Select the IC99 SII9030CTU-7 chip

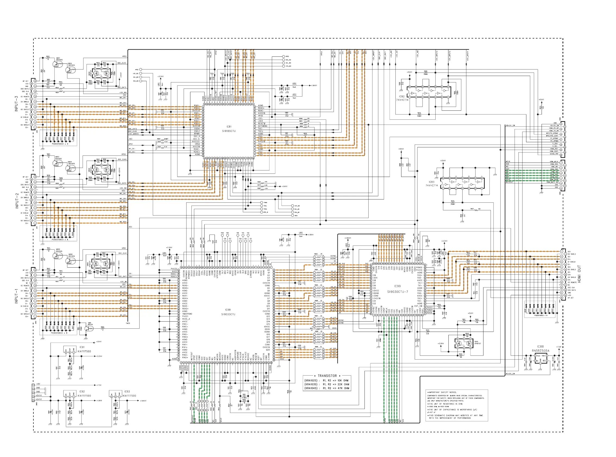coord(397,289)
